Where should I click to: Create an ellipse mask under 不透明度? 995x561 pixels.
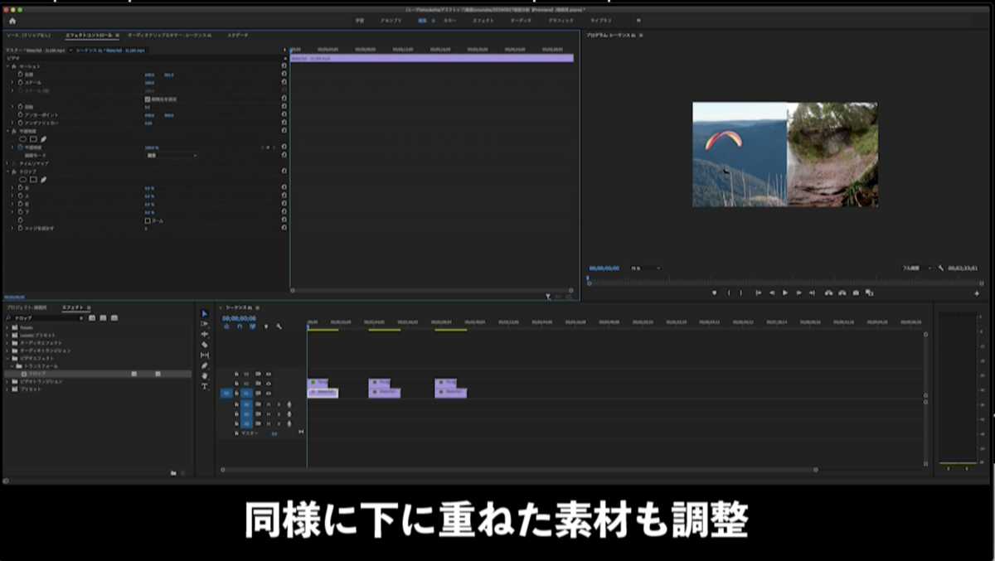click(23, 139)
